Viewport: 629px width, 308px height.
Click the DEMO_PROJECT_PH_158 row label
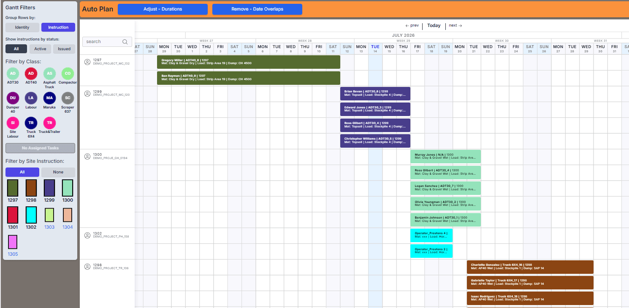111,237
